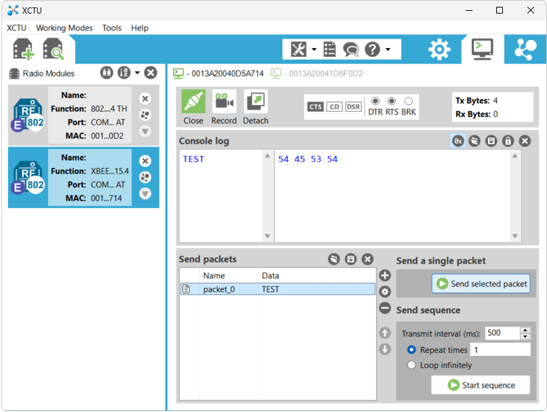Move selected packet up
Viewport: 547px width, 412px height.
pyautogui.click(x=385, y=333)
